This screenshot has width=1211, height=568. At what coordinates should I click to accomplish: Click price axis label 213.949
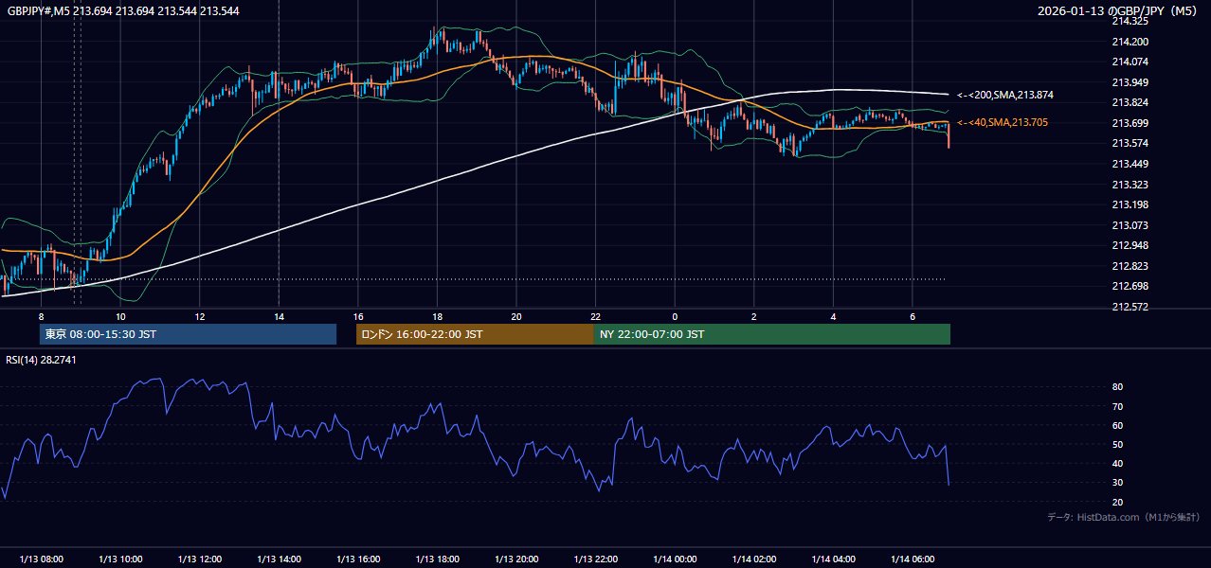(1130, 82)
